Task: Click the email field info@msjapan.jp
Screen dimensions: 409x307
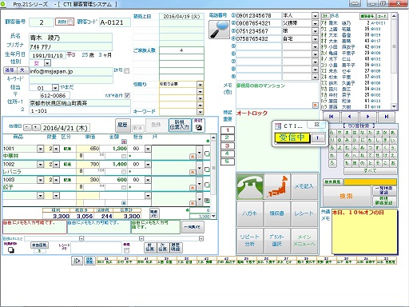Action: tap(71, 71)
